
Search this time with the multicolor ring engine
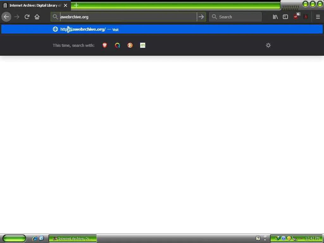[117, 45]
